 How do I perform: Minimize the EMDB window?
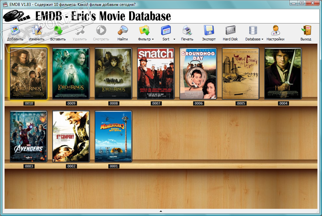tap(294, 3)
